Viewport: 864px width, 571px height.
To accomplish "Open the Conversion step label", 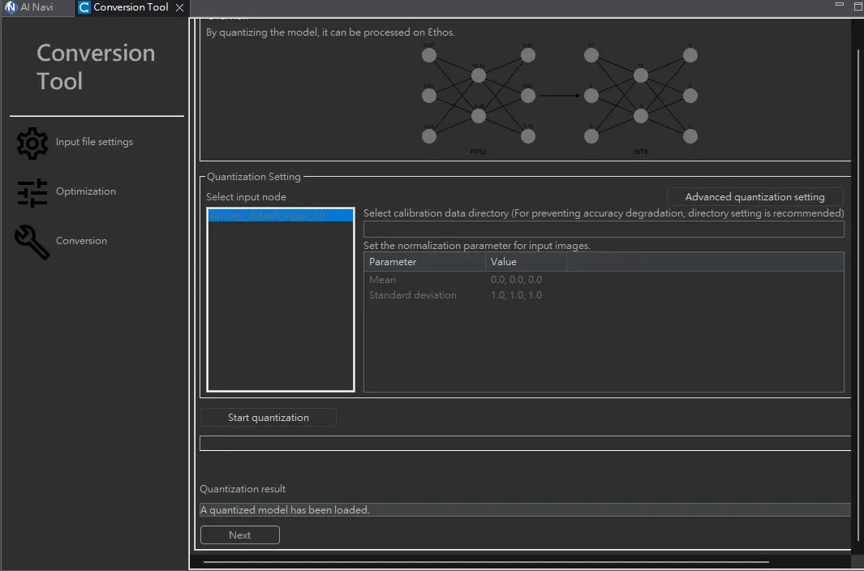I will point(81,241).
